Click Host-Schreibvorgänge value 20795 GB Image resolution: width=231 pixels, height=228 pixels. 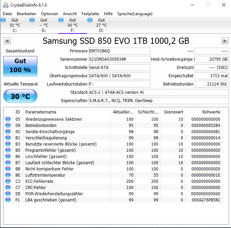pyautogui.click(x=212, y=59)
